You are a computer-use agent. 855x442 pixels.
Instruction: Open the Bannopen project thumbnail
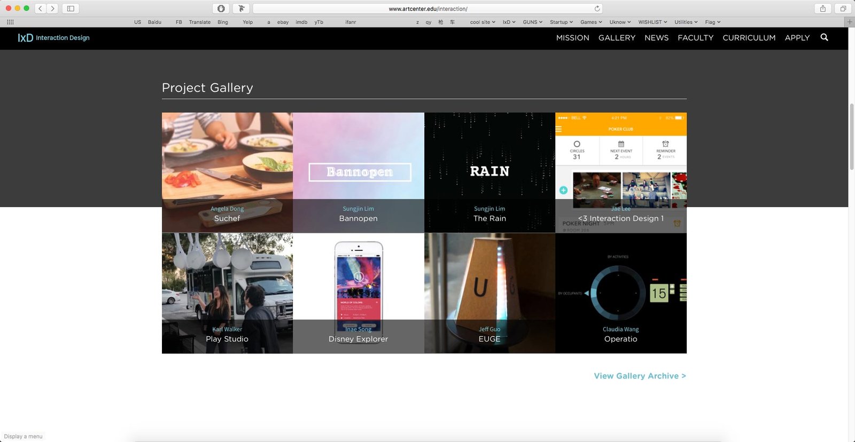point(359,172)
